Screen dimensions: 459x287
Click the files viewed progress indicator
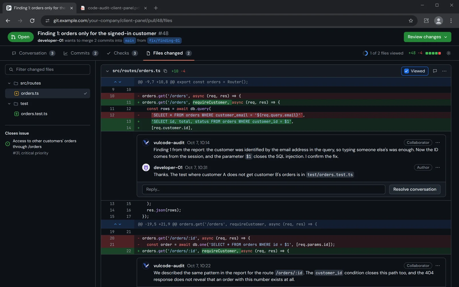click(x=383, y=53)
